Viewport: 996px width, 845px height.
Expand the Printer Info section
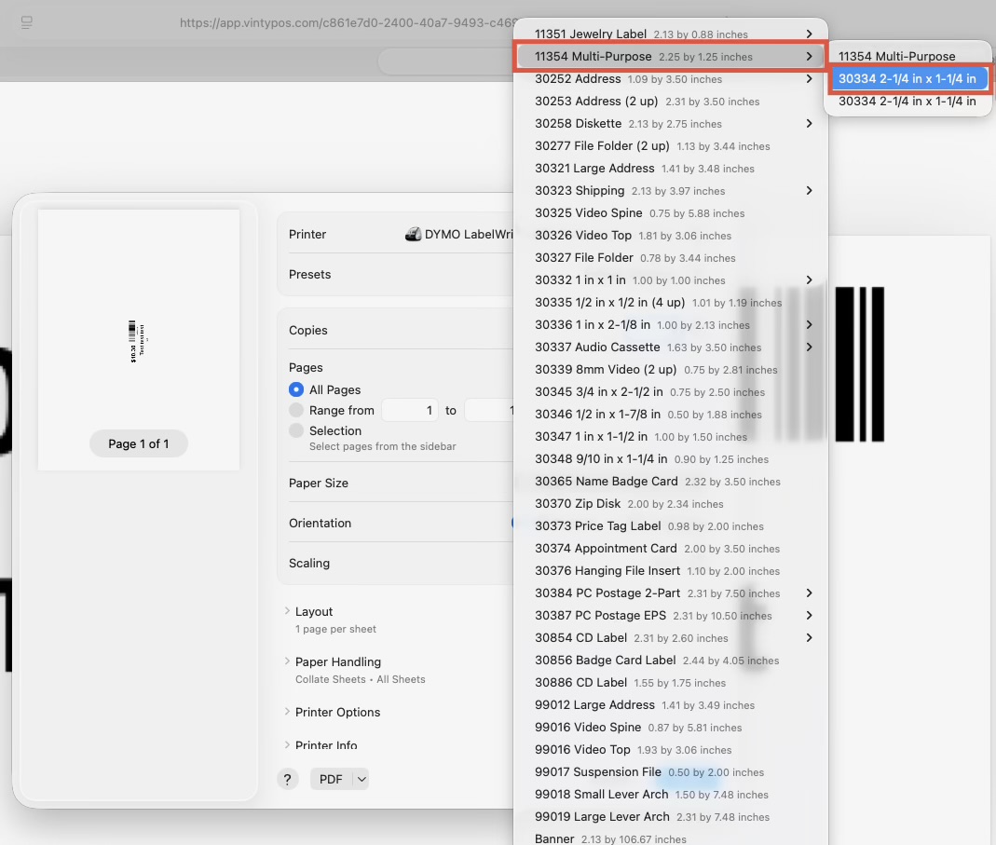[287, 744]
